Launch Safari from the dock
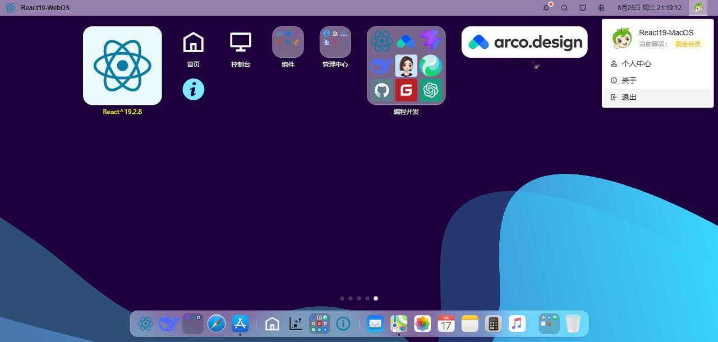This screenshot has width=718, height=342. 217,323
